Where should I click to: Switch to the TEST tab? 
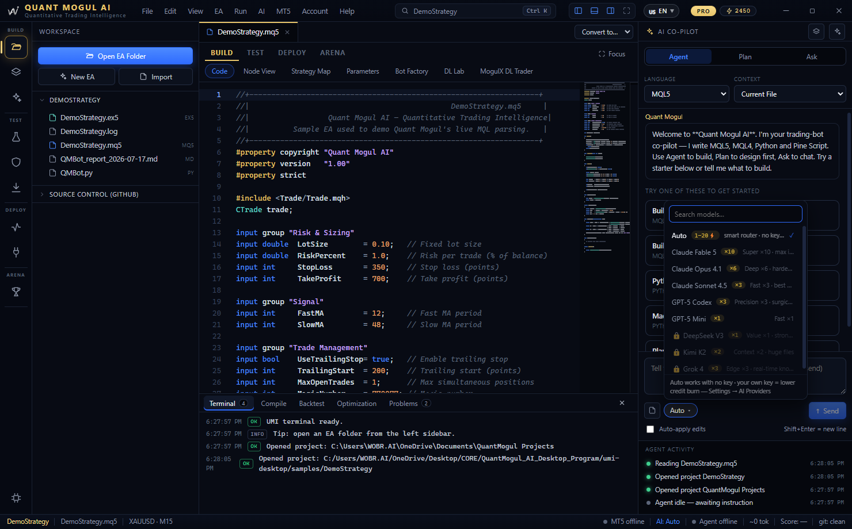tap(256, 53)
